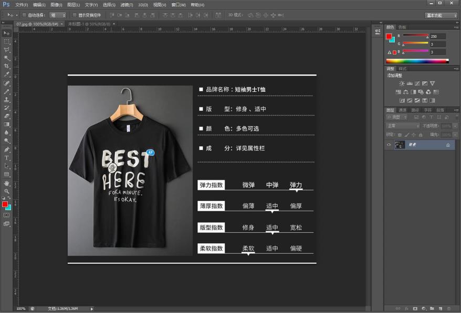Select the Healing Brush tool
This screenshot has height=313, width=461.
pyautogui.click(x=6, y=83)
